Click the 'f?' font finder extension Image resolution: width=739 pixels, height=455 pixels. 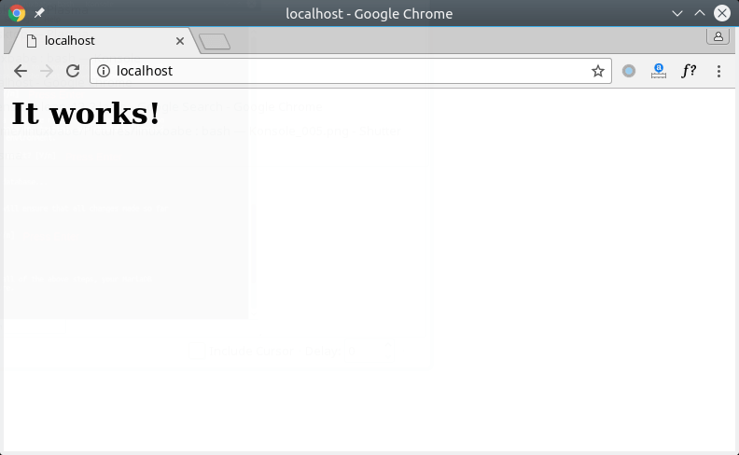point(689,71)
